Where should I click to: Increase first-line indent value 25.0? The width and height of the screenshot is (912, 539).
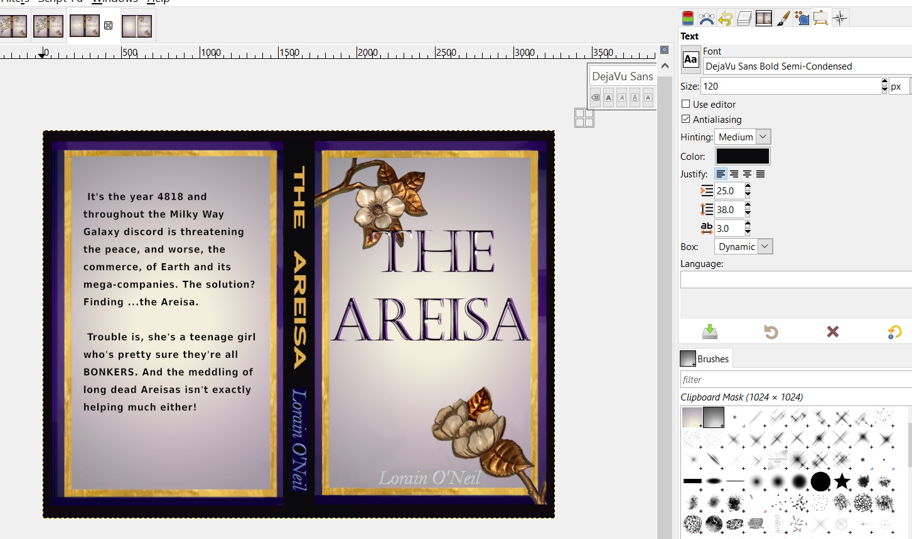[x=748, y=187]
